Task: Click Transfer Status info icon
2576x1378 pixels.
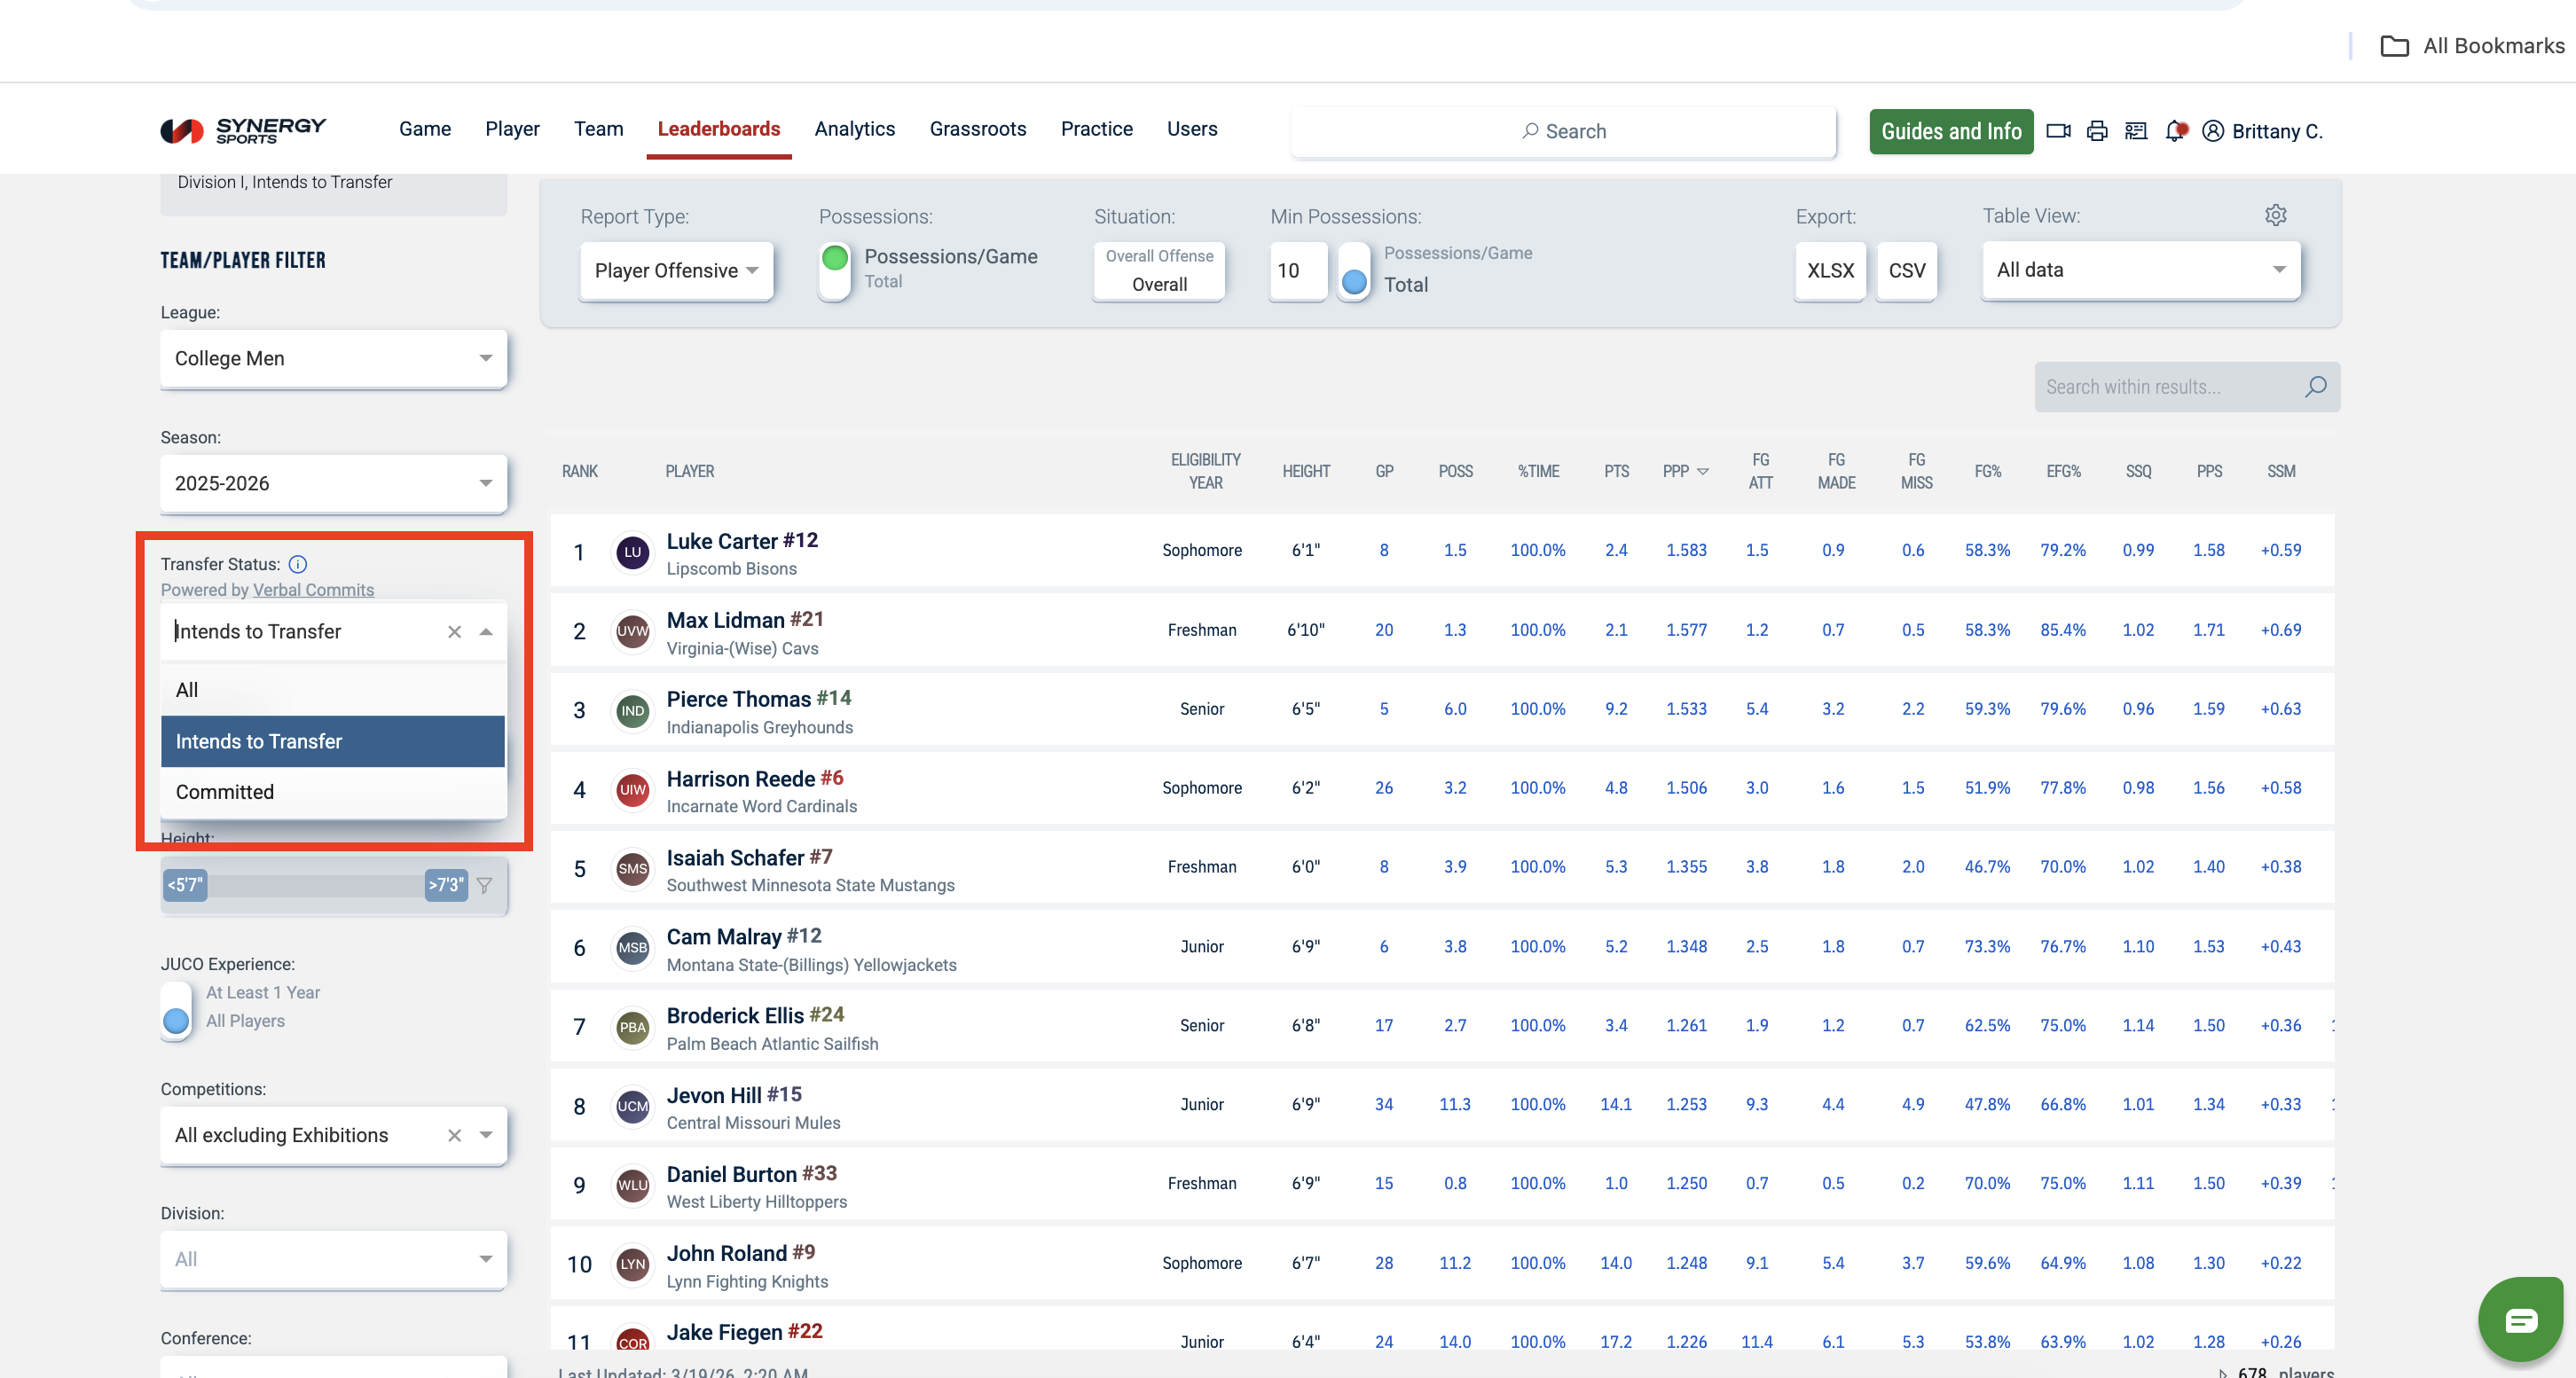Action: (x=298, y=564)
